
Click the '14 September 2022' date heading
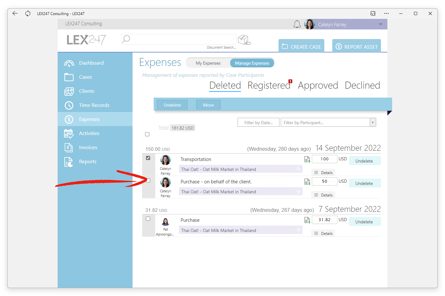[348, 148]
